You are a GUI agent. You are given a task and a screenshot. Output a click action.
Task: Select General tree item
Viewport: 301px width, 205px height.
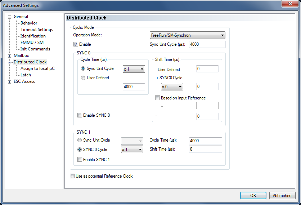(21, 17)
